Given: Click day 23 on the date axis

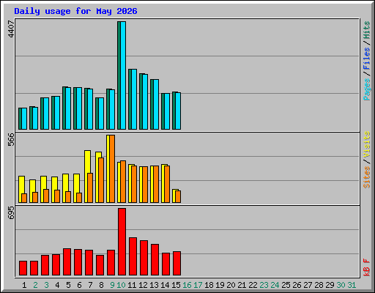Looking at the screenshot, I should pos(264,285).
